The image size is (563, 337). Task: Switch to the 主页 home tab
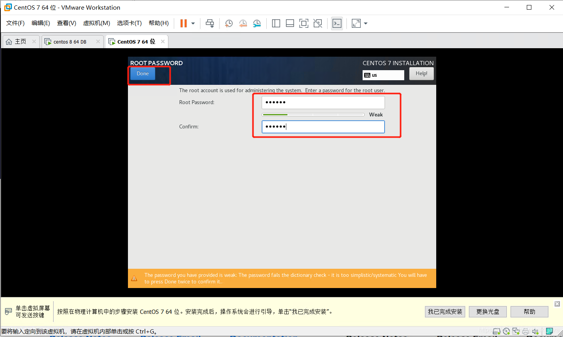[x=20, y=42]
